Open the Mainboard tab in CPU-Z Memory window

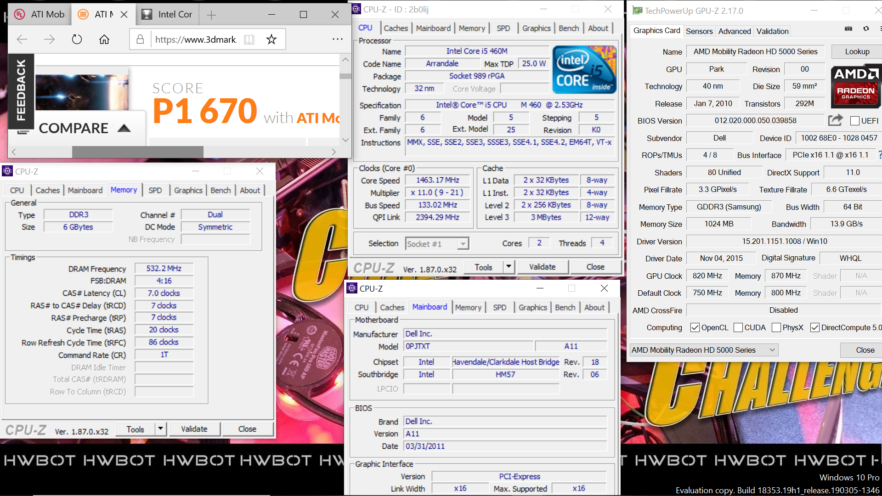pyautogui.click(x=85, y=190)
